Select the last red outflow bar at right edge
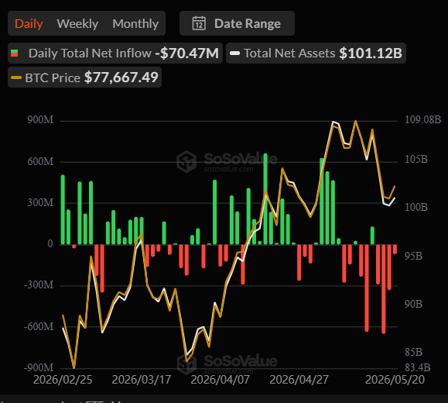 tap(395, 250)
